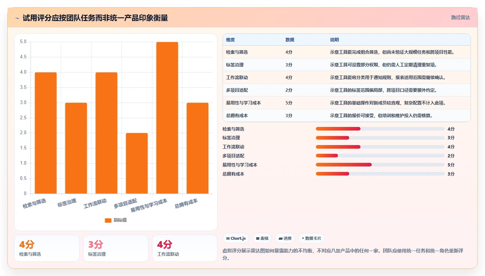The width and height of the screenshot is (485, 276).
Task: Click the 数据 column header
Action: 290,40
